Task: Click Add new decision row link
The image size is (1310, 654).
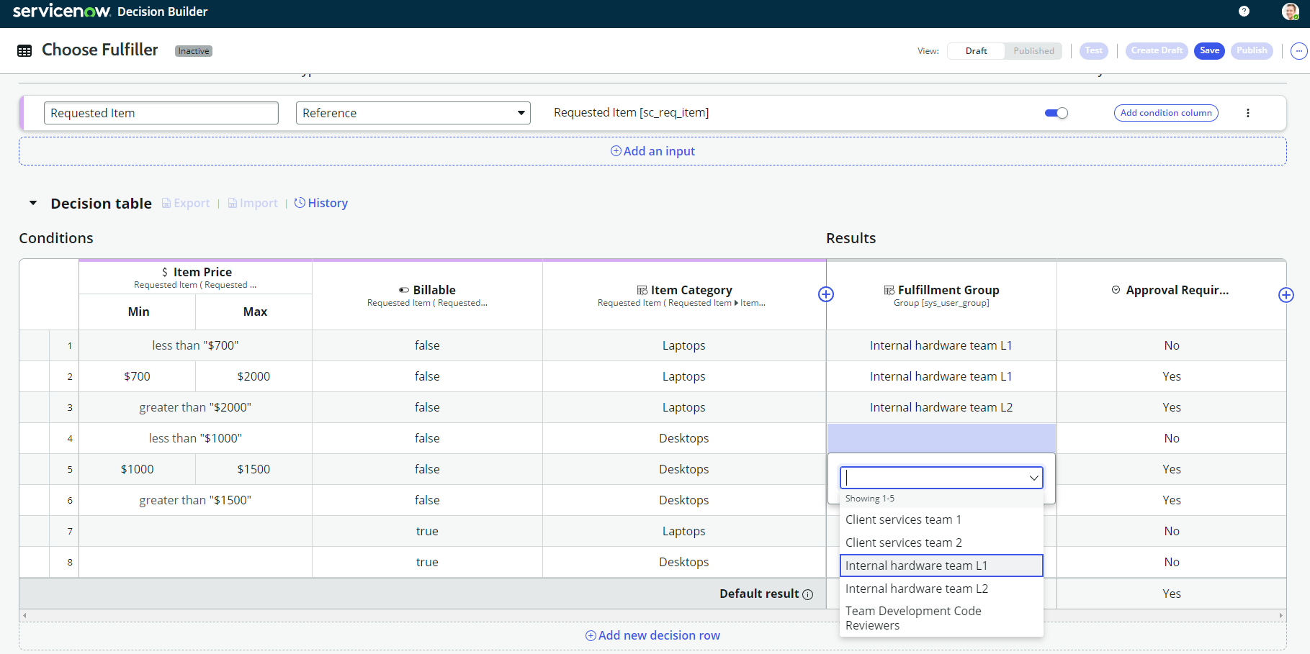Action: 652,635
